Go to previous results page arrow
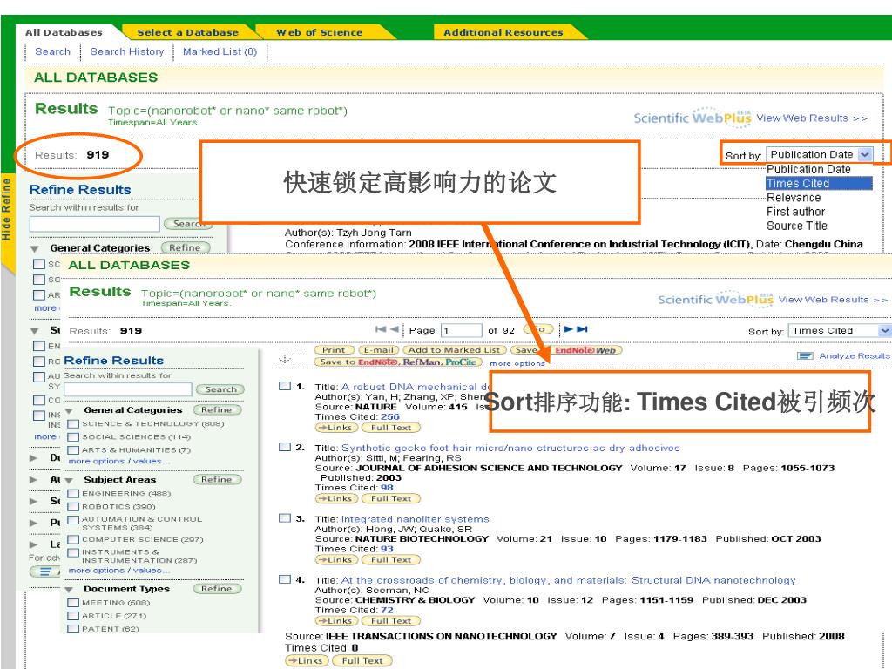Screen dimensions: 892x669 (395, 328)
